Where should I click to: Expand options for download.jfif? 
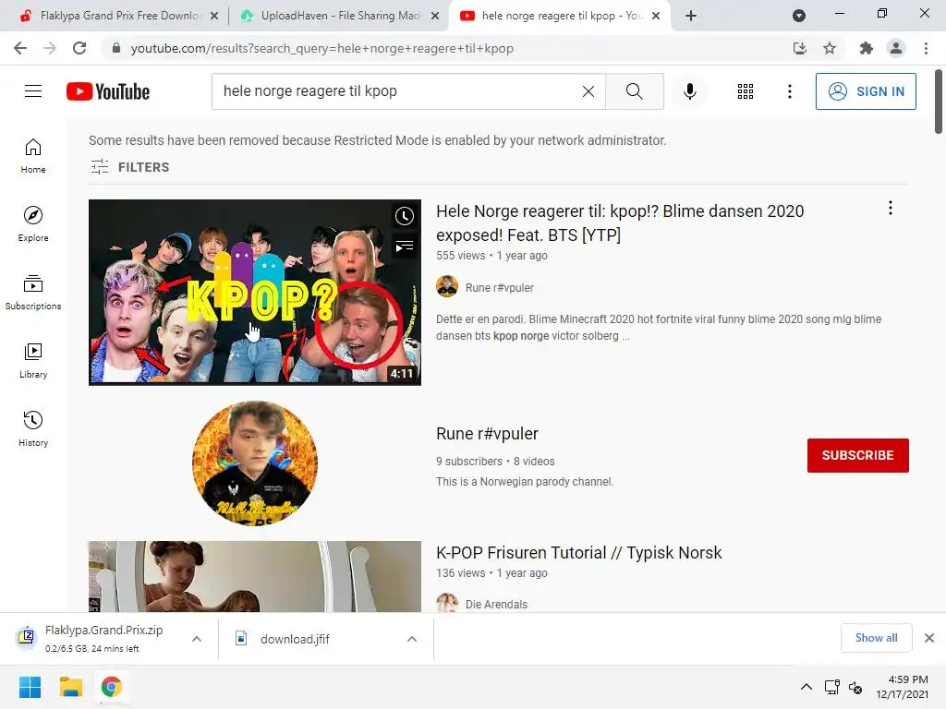pyautogui.click(x=412, y=639)
